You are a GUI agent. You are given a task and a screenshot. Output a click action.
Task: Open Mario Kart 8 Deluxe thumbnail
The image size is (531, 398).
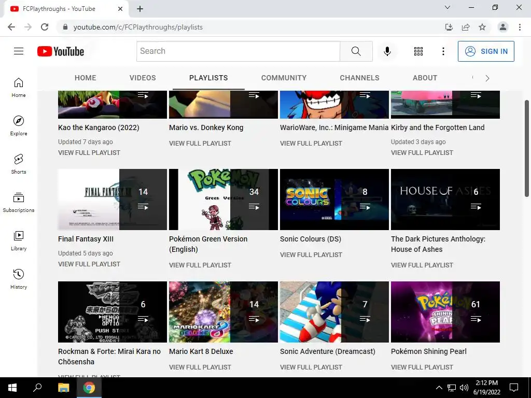(x=223, y=312)
